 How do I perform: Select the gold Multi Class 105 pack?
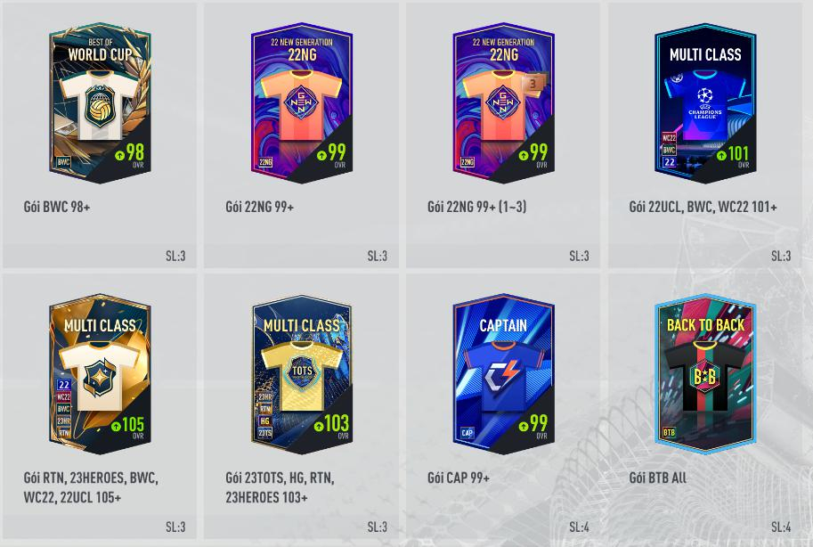(100, 373)
